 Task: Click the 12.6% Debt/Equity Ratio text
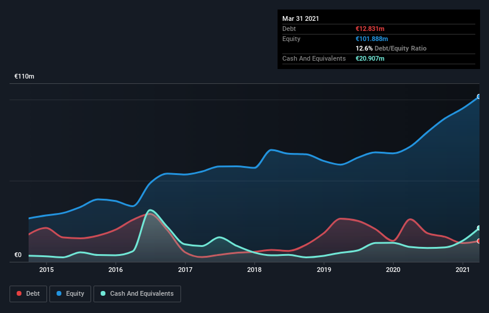pos(391,48)
